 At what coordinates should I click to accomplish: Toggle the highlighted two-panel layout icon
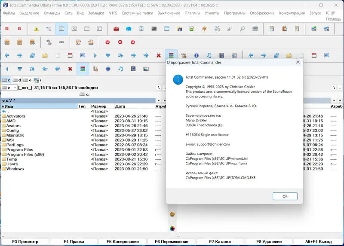tap(61, 29)
